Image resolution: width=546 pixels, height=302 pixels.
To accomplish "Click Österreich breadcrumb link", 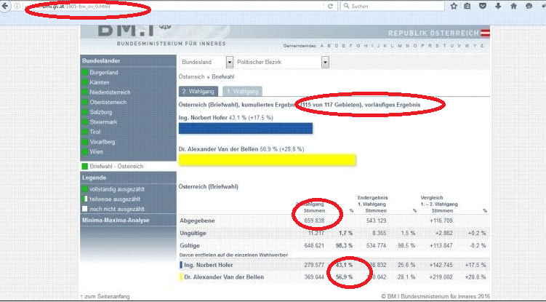I will pos(191,76).
